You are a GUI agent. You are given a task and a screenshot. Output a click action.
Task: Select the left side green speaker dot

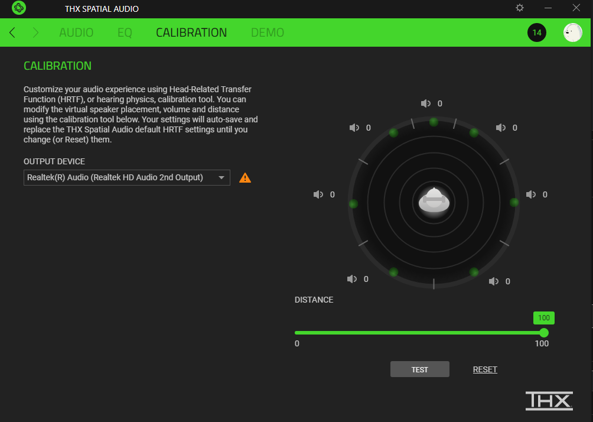click(353, 204)
